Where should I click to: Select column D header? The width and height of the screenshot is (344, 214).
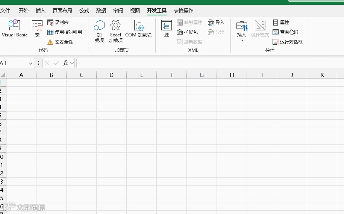111,75
